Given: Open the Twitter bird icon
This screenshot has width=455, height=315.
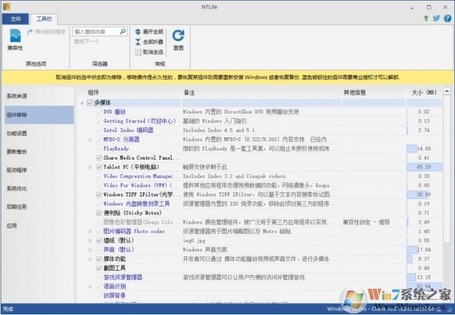Looking at the screenshot, I should click(436, 18).
